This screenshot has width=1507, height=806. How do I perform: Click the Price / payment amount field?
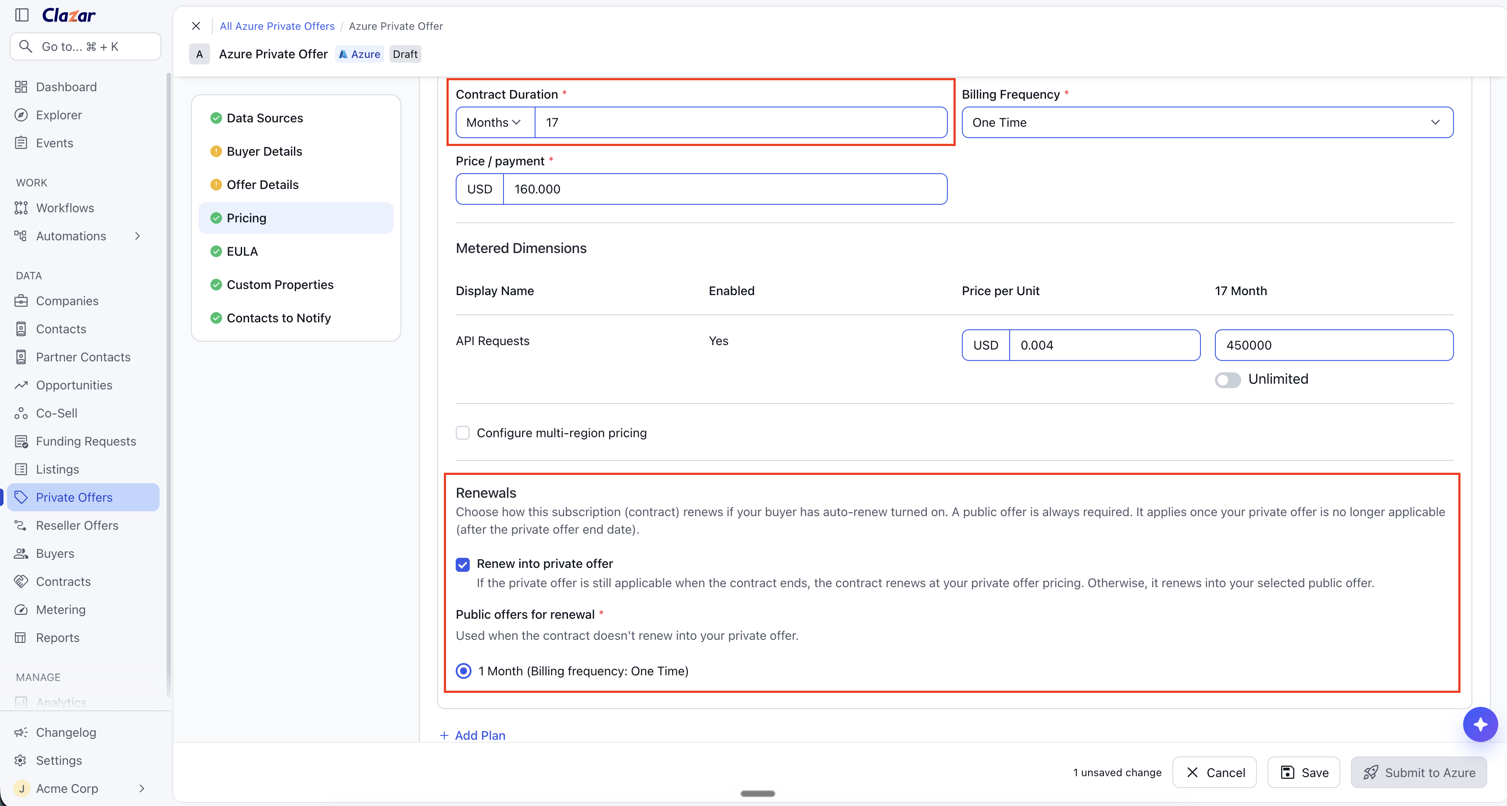[x=725, y=189]
